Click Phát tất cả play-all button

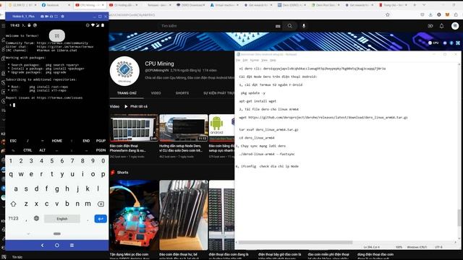coord(136,106)
